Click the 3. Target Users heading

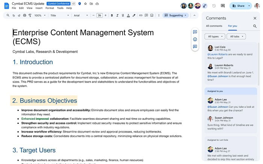point(34,150)
